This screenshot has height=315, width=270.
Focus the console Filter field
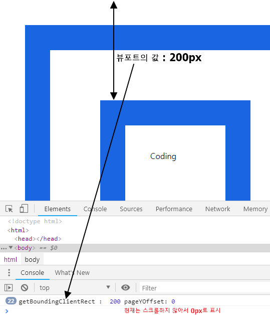tap(204, 288)
